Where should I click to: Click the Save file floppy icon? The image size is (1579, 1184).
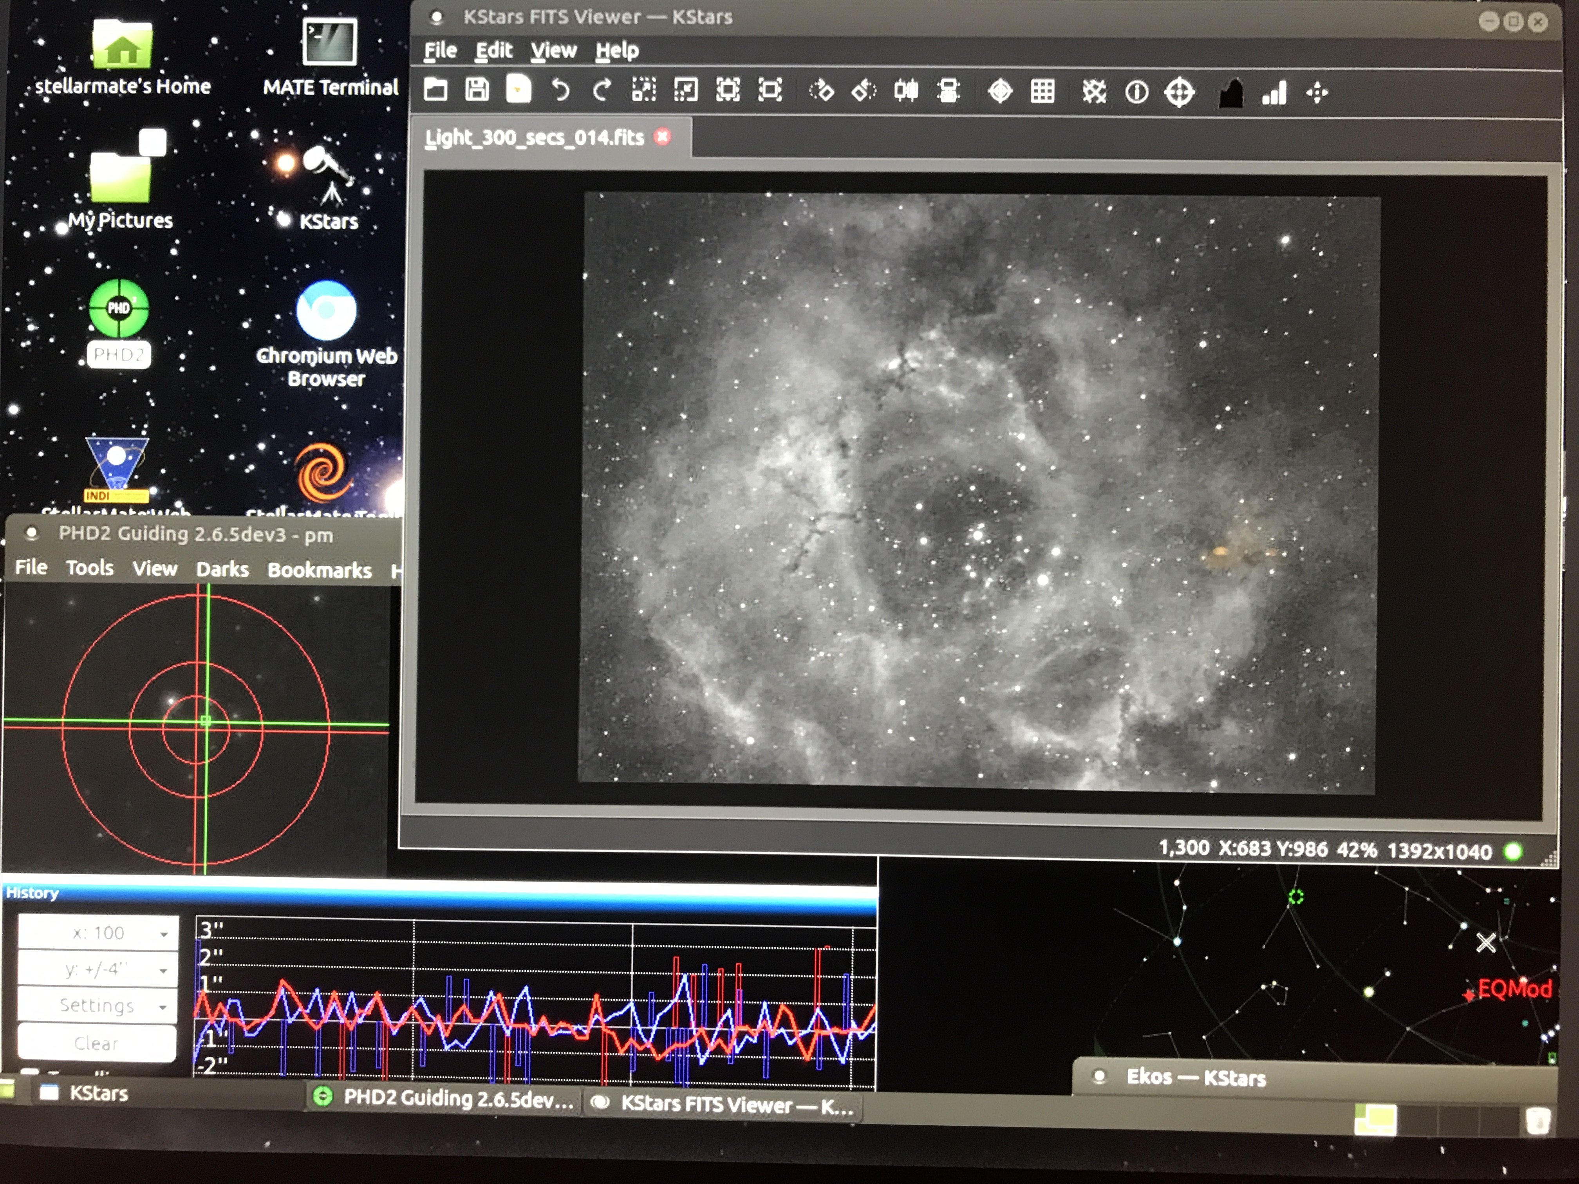(477, 90)
